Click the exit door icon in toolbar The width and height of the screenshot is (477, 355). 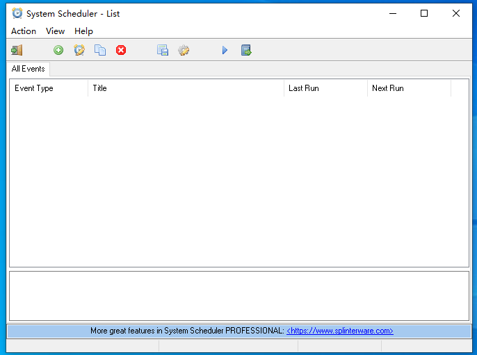[17, 50]
